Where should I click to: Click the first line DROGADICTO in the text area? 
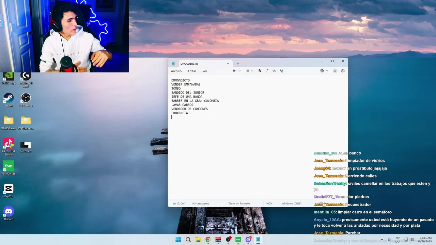[x=181, y=80]
